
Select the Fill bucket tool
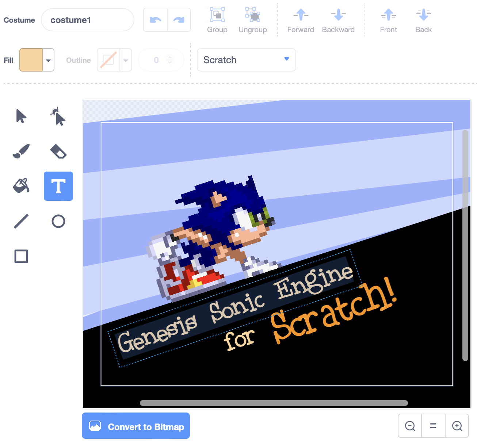point(21,186)
